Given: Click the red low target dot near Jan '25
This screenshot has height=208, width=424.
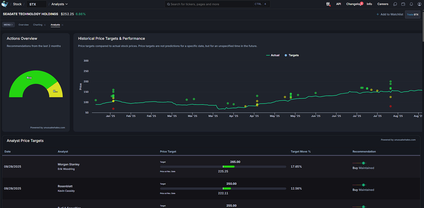Looking at the screenshot, I should coord(113,109).
